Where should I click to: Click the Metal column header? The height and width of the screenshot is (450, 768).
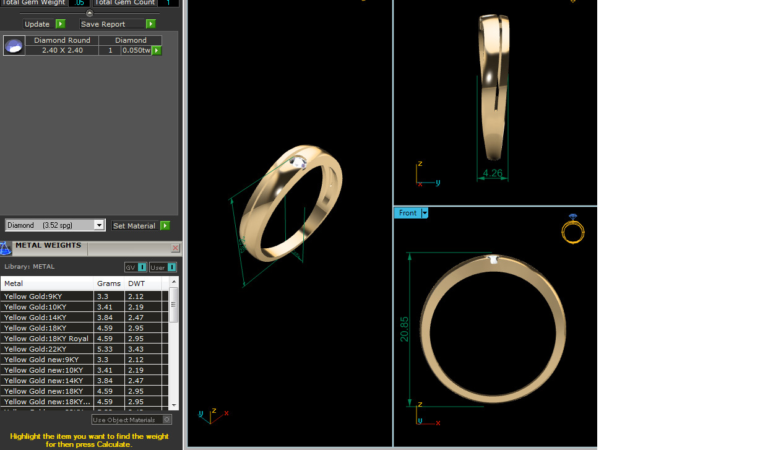coord(48,283)
